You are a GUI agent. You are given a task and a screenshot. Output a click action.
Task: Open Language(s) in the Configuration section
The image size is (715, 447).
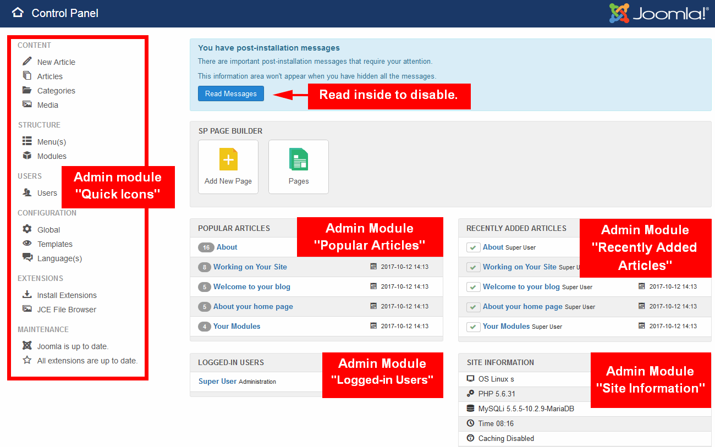(x=59, y=258)
